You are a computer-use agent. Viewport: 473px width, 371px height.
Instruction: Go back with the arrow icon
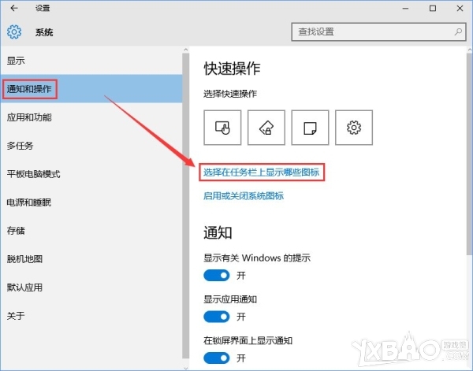pyautogui.click(x=14, y=8)
